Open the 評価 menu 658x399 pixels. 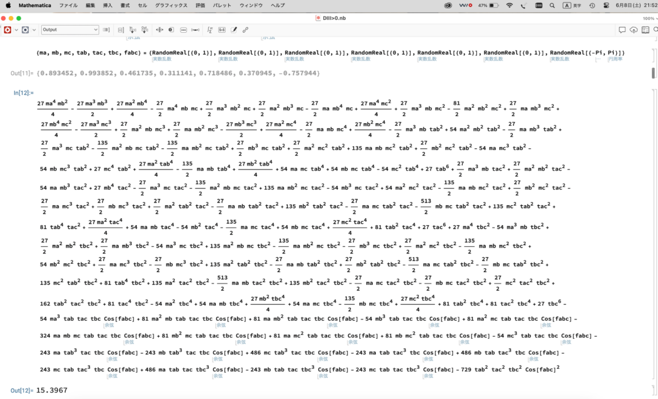[200, 5]
